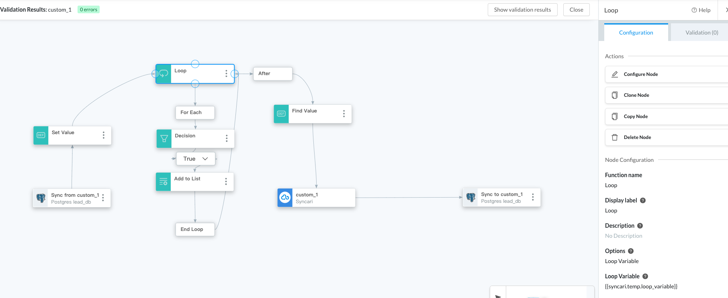Click the Add to List node icon
The height and width of the screenshot is (298, 728).
[164, 182]
